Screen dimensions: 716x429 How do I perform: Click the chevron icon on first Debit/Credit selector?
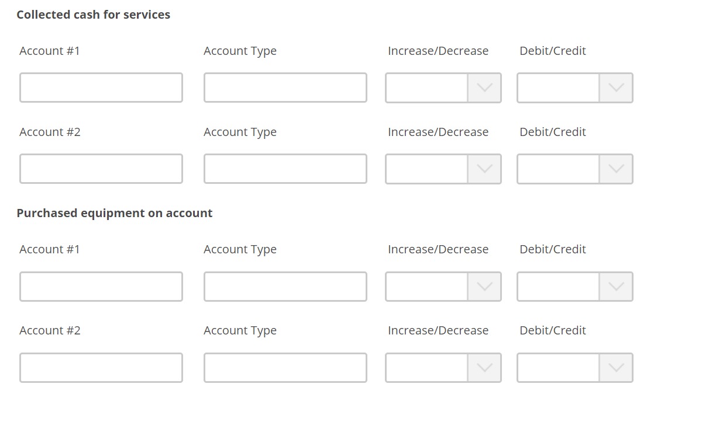[617, 88]
